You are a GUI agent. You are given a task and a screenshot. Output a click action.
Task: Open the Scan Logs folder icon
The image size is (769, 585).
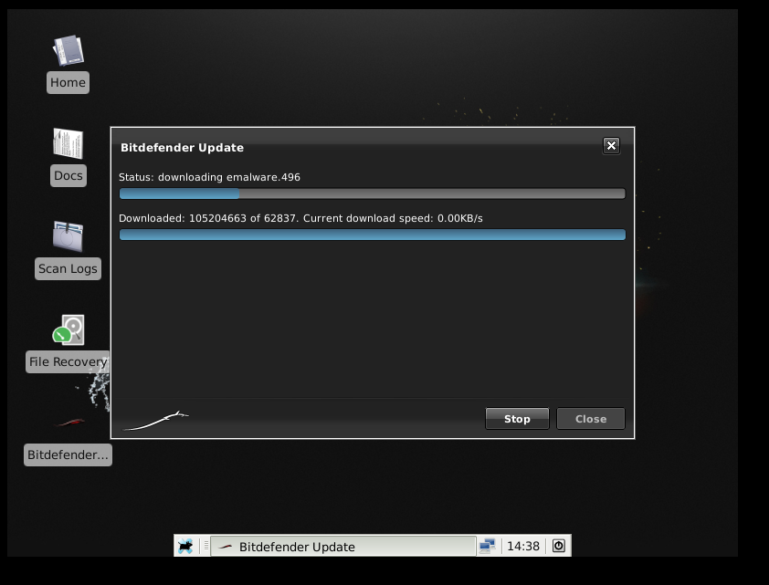[x=68, y=236]
